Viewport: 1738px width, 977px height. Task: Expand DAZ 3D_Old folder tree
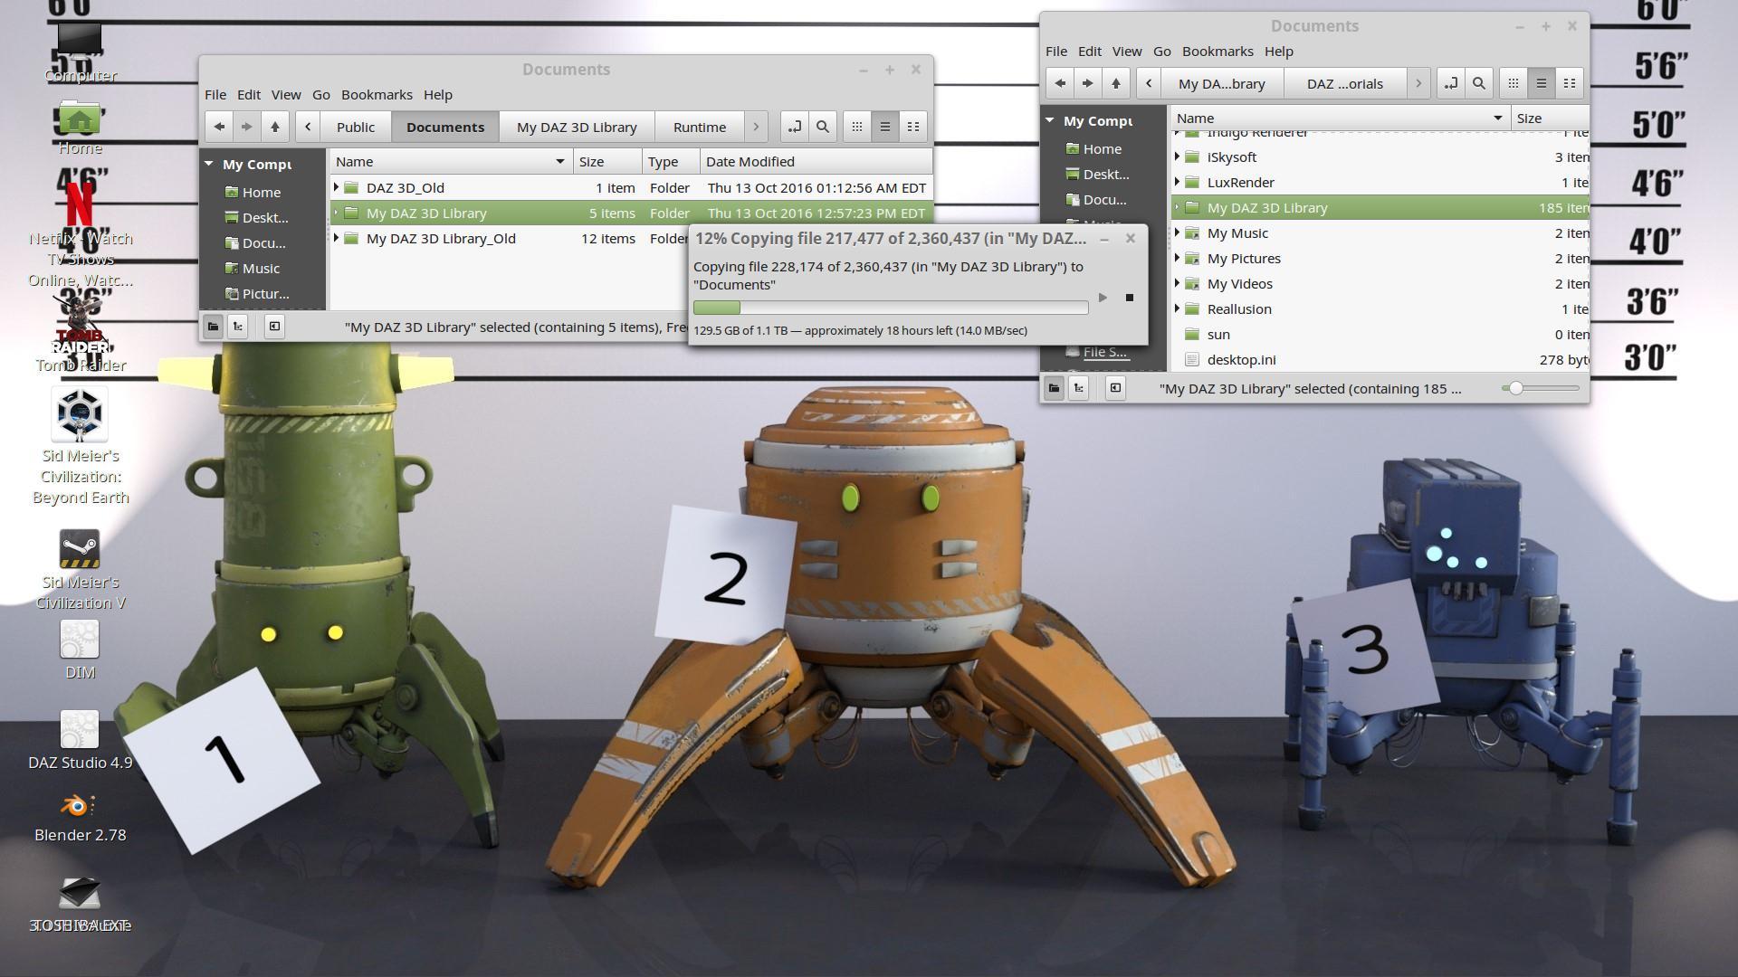tap(337, 188)
